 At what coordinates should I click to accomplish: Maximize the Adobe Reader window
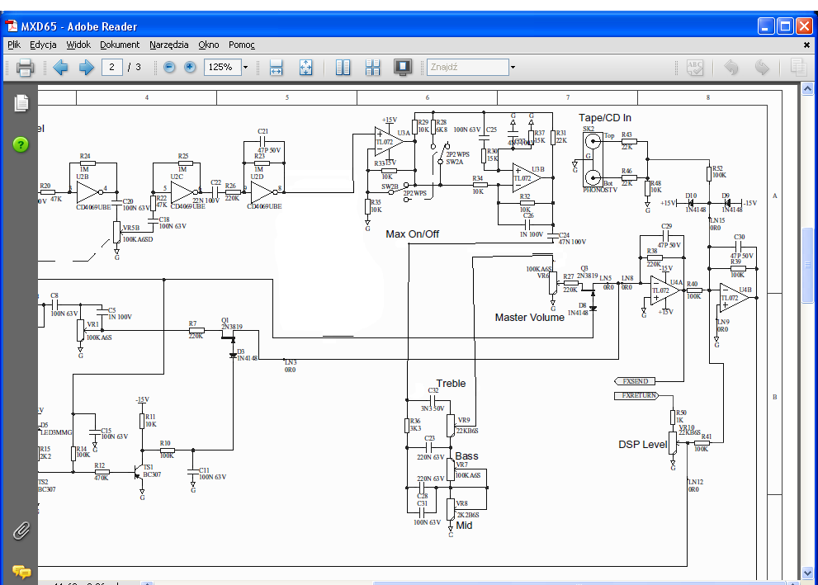(x=785, y=26)
